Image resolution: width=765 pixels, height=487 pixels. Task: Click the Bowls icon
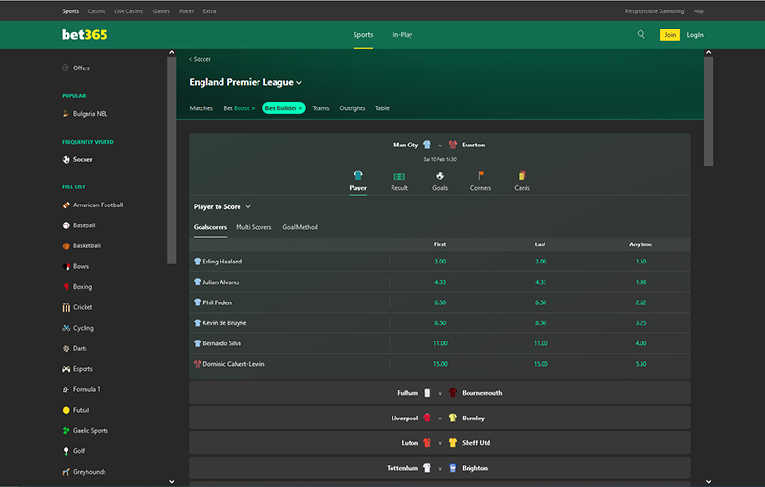point(66,266)
